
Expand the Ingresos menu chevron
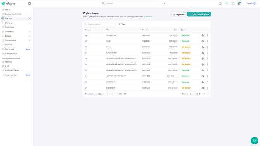pos(29,18)
